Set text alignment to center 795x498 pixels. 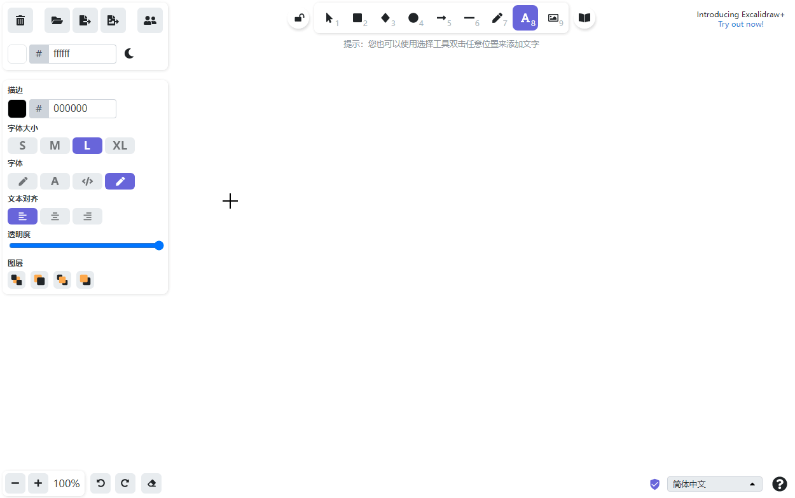(x=55, y=216)
